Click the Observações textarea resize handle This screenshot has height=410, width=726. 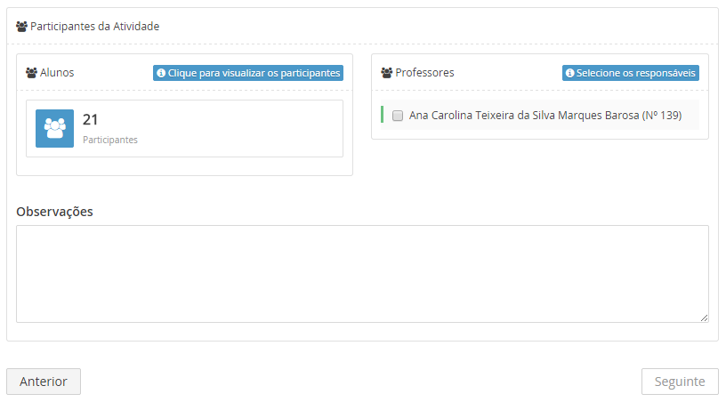pyautogui.click(x=704, y=318)
